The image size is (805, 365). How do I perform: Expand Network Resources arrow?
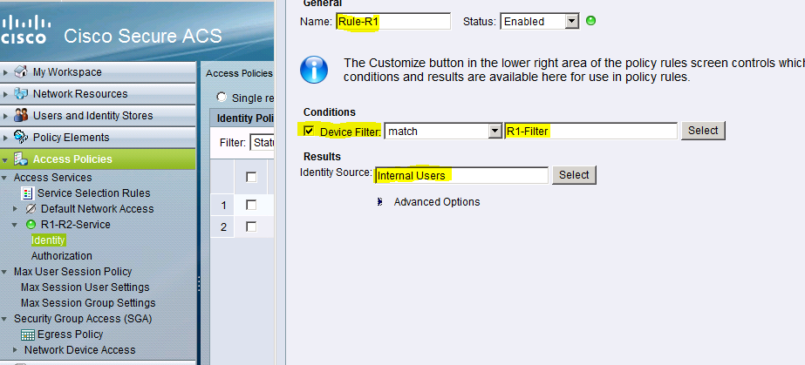coord(5,94)
